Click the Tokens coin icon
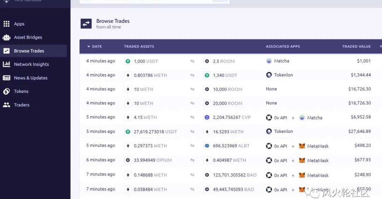This screenshot has width=382, height=199. pyautogui.click(x=6, y=92)
